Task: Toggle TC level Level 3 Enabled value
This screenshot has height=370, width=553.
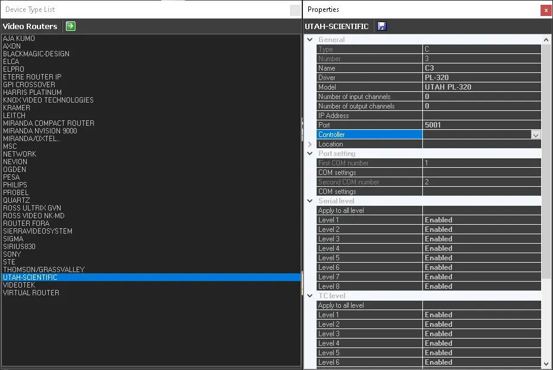Action: coord(481,334)
